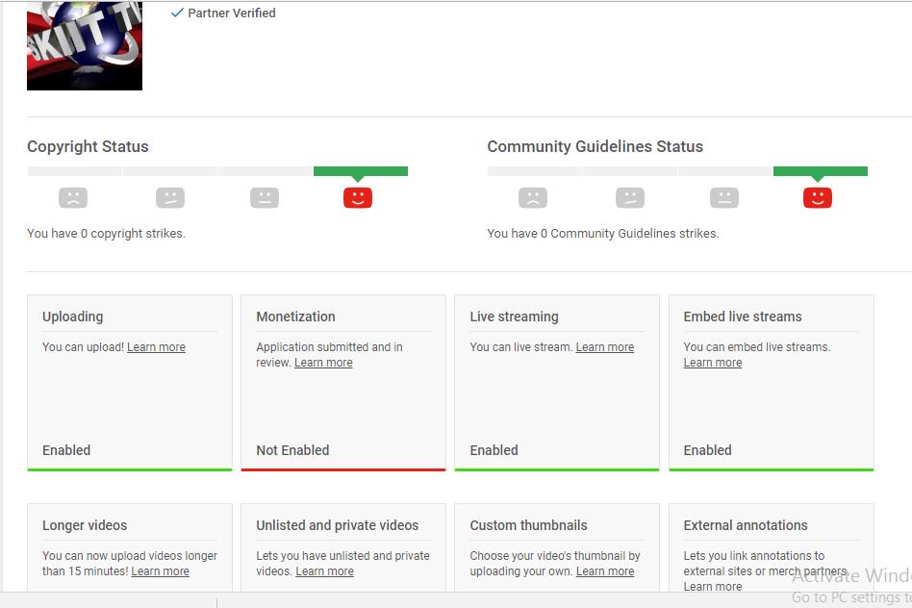Image resolution: width=912 pixels, height=608 pixels.
Task: Click the red happy face under Community Guidelines Status
Action: [x=818, y=198]
